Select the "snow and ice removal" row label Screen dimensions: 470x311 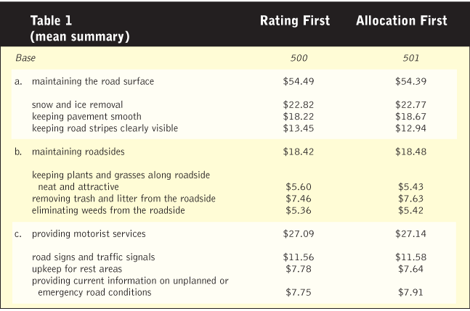click(x=77, y=104)
